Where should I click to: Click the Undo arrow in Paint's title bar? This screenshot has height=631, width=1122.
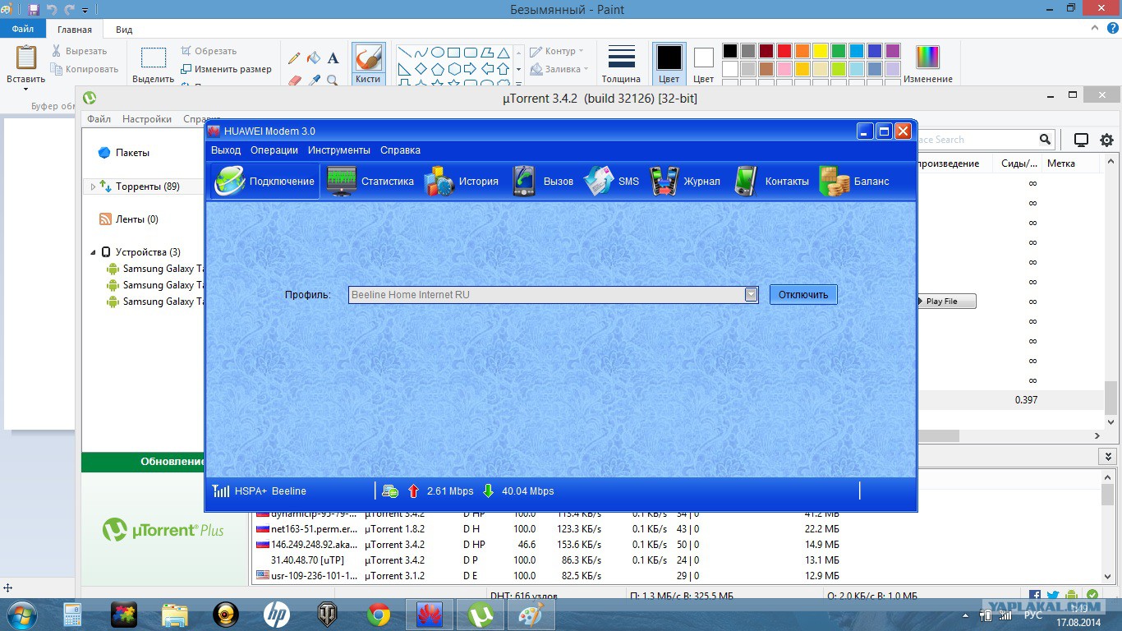click(52, 10)
